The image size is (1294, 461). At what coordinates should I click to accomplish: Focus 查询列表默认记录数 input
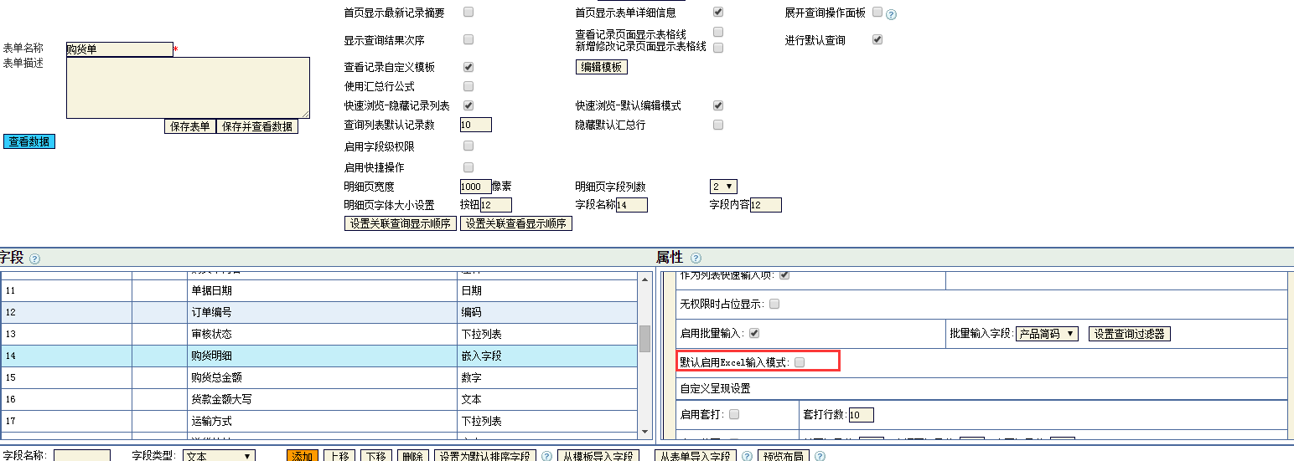point(476,125)
